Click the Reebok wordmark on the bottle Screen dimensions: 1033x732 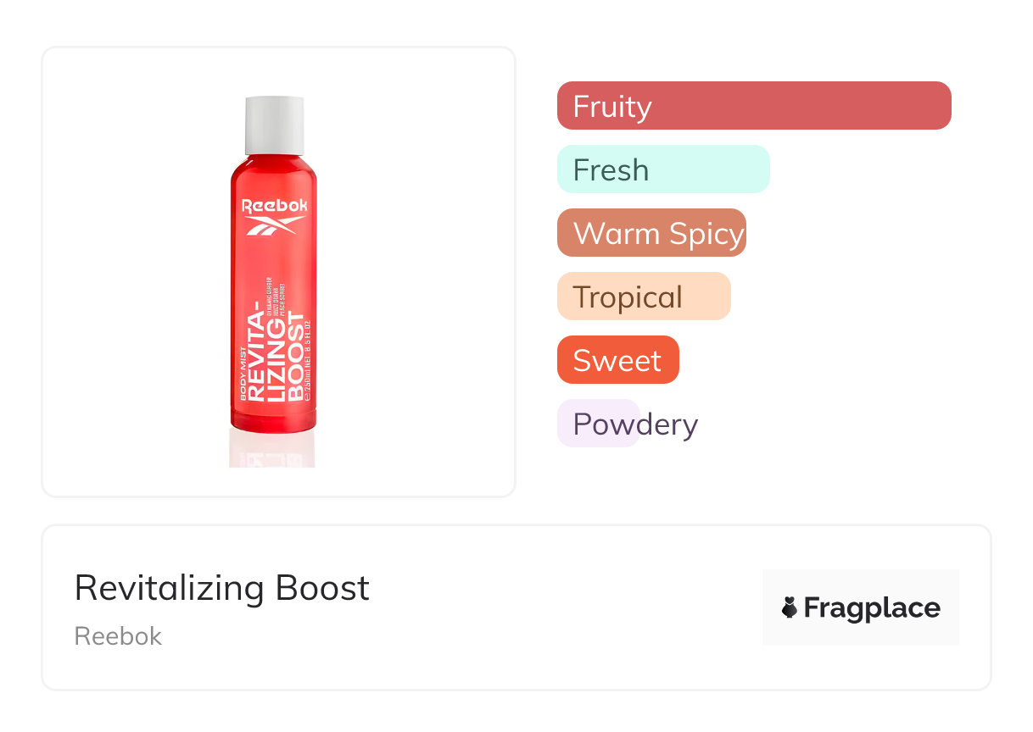pyautogui.click(x=274, y=206)
